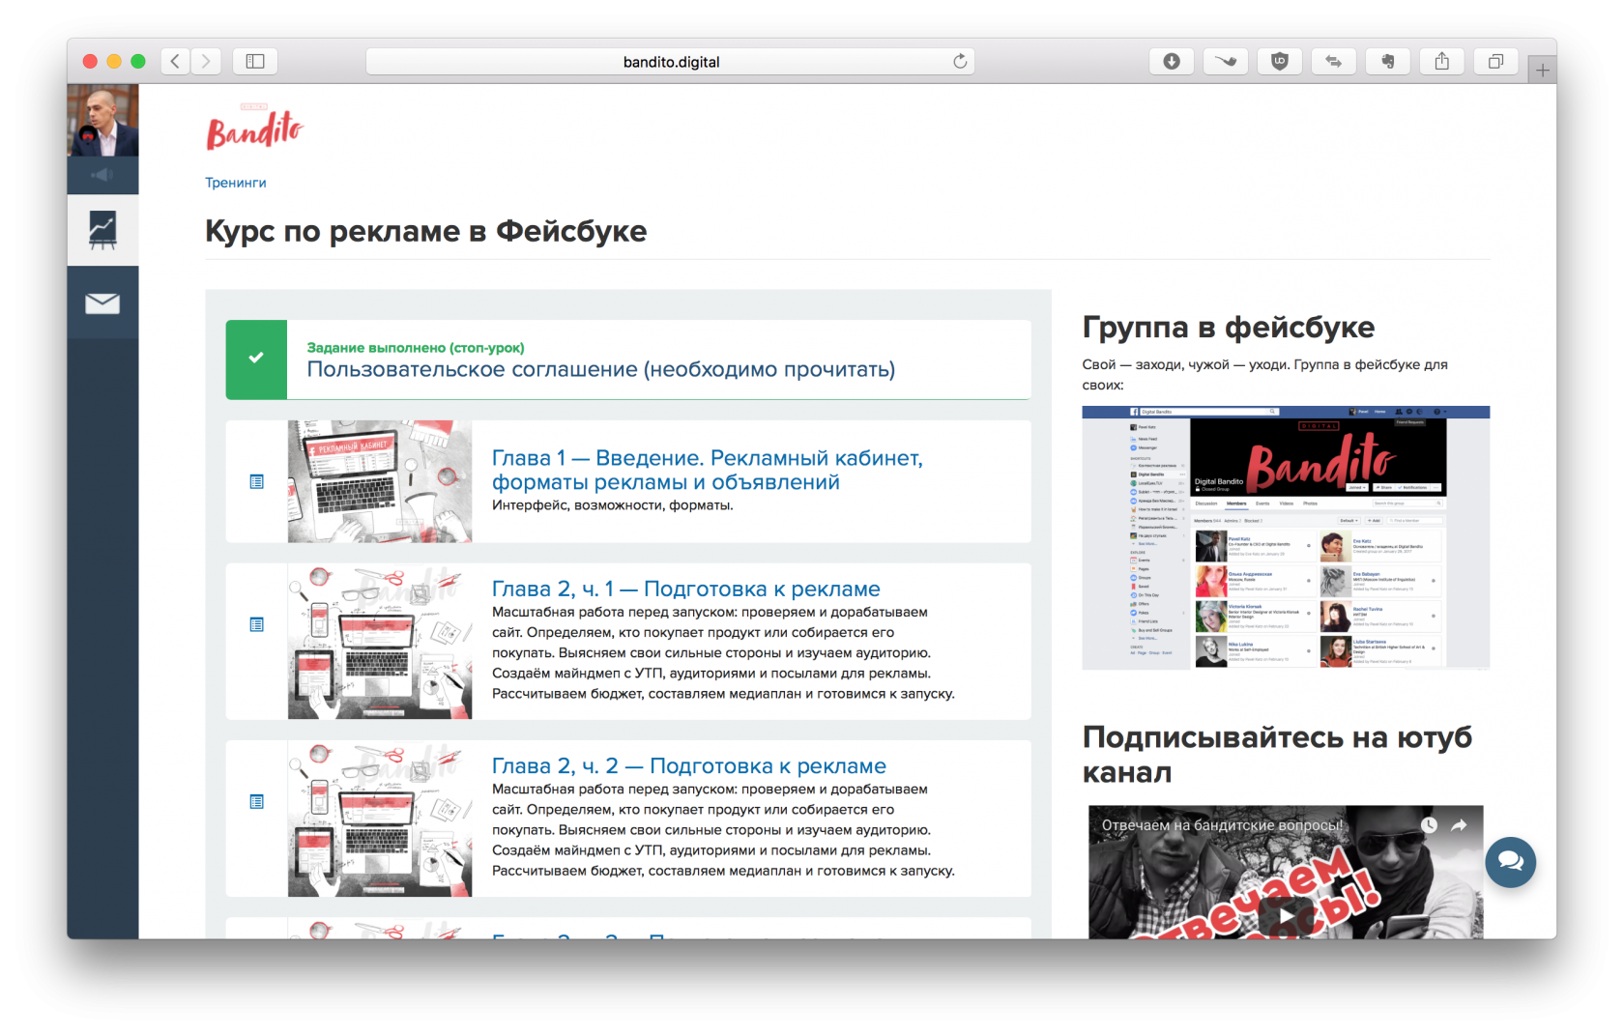1624x1035 pixels.
Task: Click the uBlock shield extension icon
Action: point(1280,61)
